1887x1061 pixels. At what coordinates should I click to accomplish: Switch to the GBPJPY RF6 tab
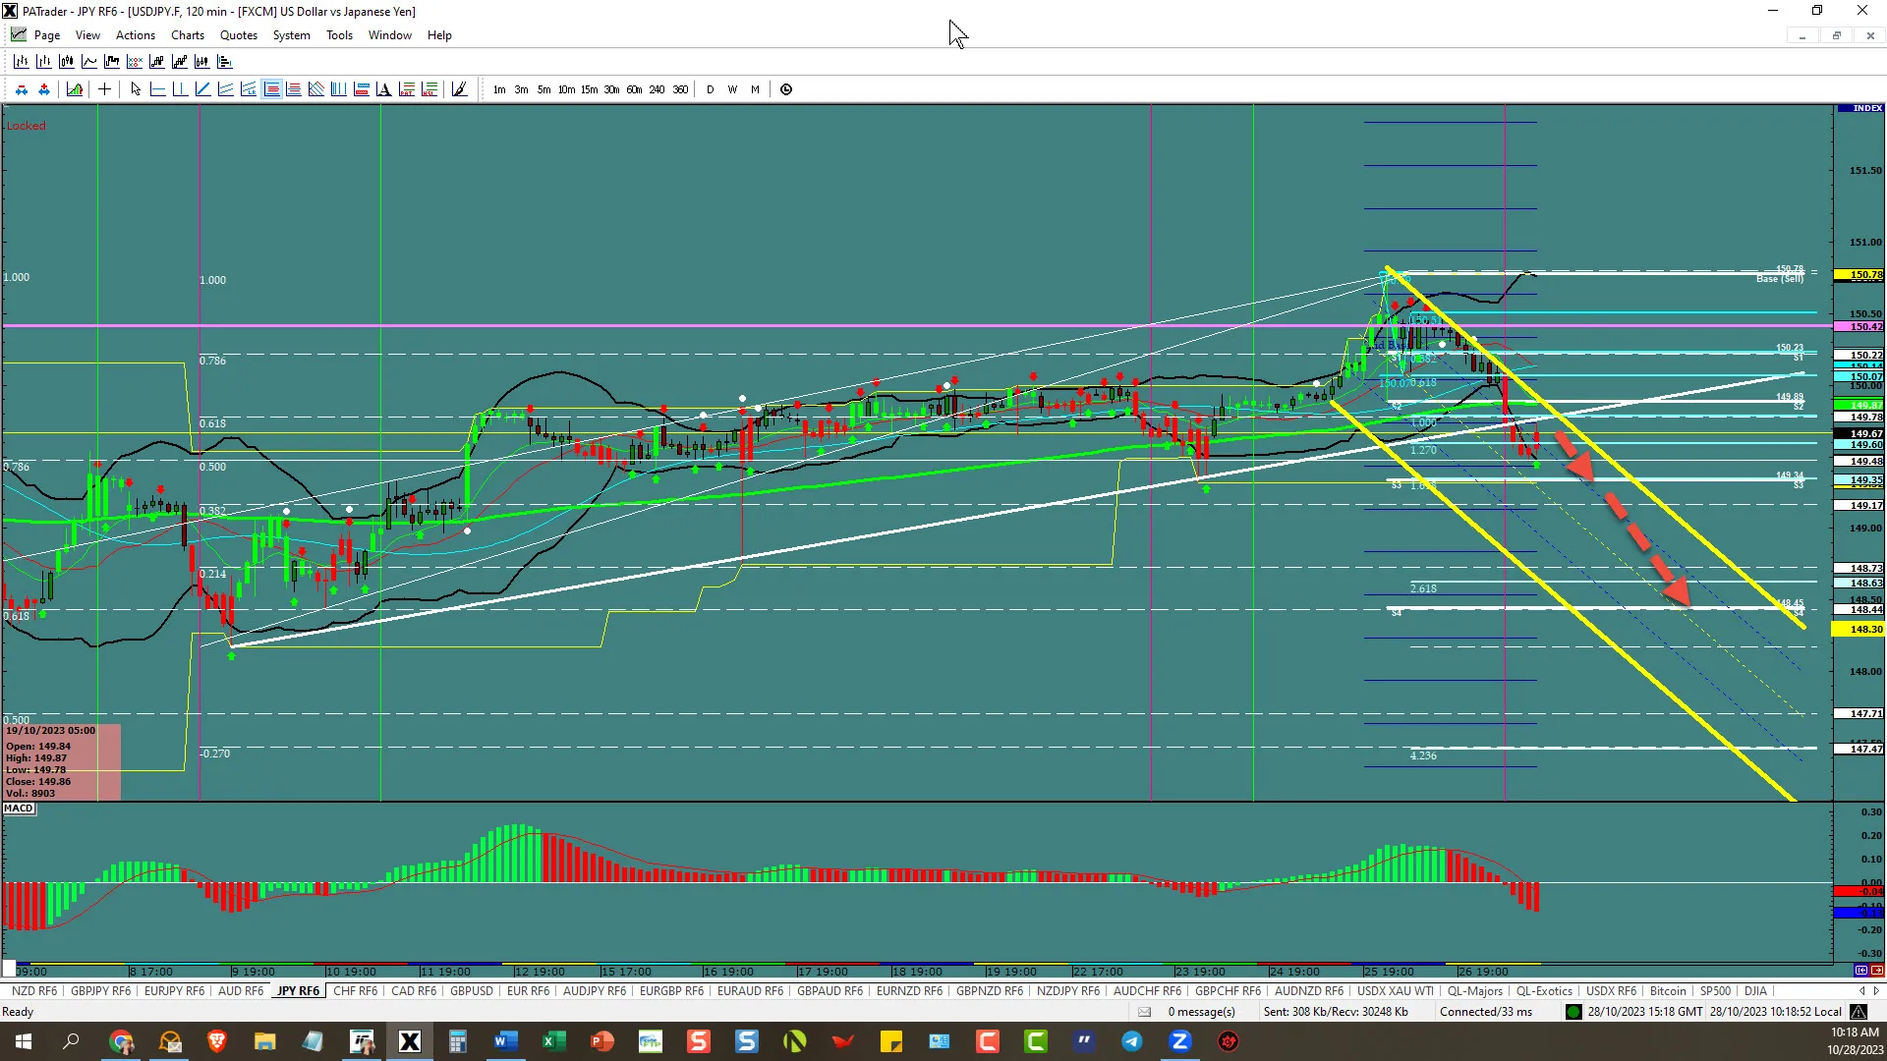pos(100,991)
